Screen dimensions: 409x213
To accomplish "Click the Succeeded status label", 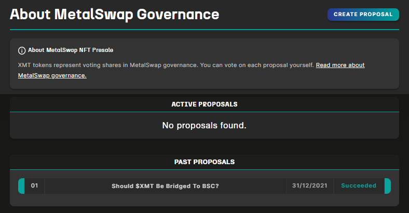I will [358, 186].
